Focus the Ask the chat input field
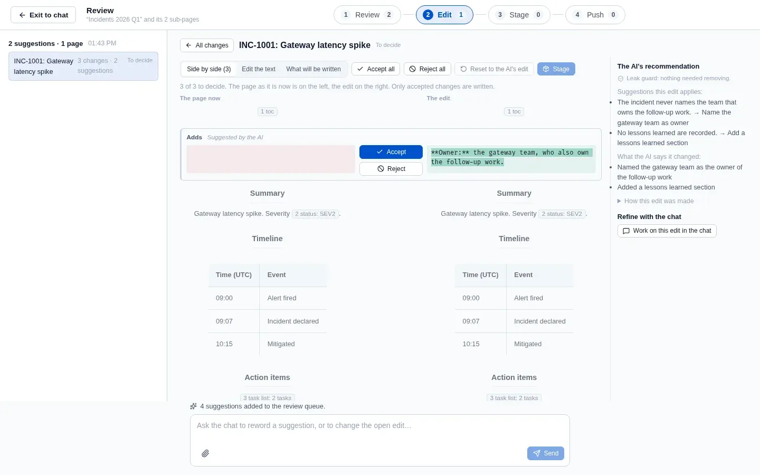760x475 pixels. click(x=380, y=425)
